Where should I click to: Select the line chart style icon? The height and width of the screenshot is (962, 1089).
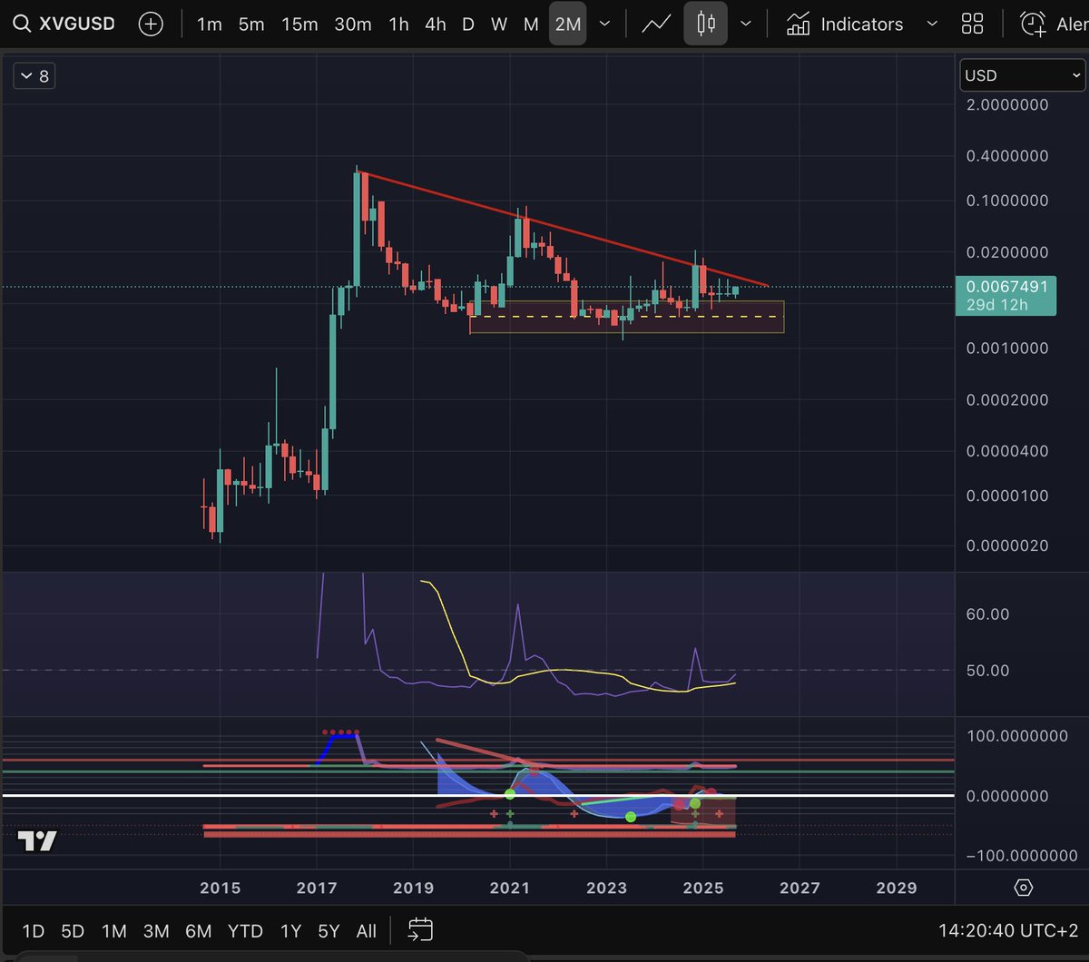[x=655, y=24]
